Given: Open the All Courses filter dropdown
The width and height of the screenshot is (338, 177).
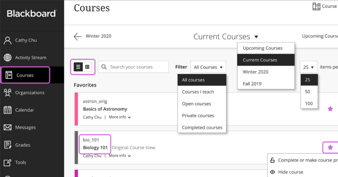Looking at the screenshot, I should pos(208,67).
